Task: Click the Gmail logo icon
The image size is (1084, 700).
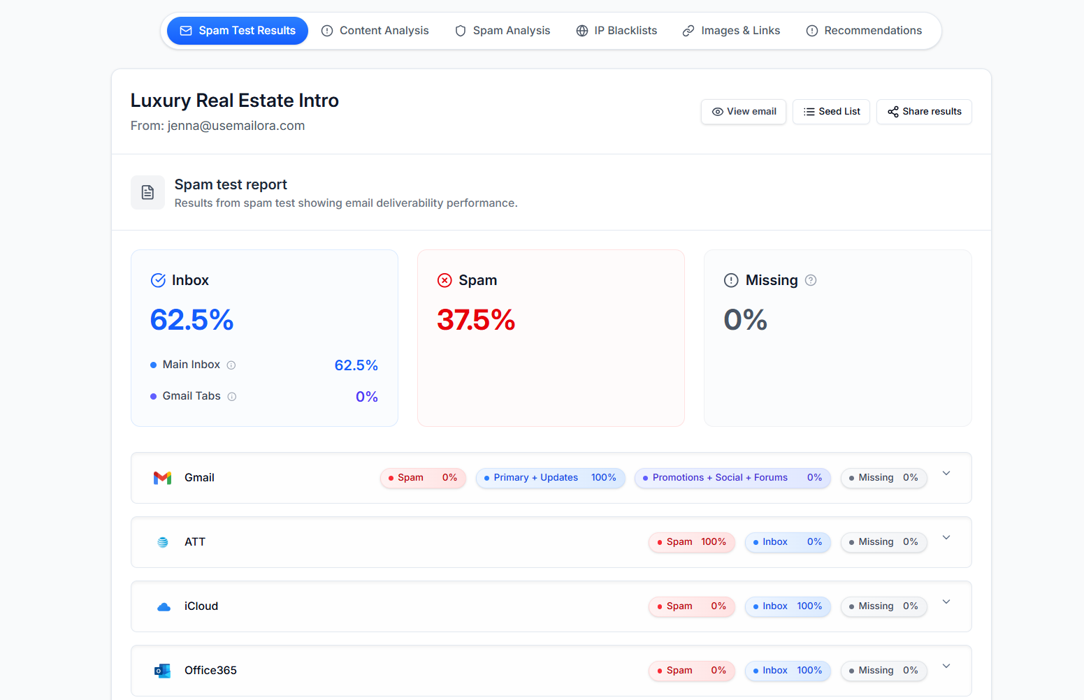Action: coord(162,478)
